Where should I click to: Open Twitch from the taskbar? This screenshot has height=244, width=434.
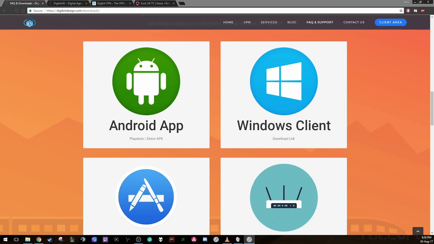coord(105,240)
